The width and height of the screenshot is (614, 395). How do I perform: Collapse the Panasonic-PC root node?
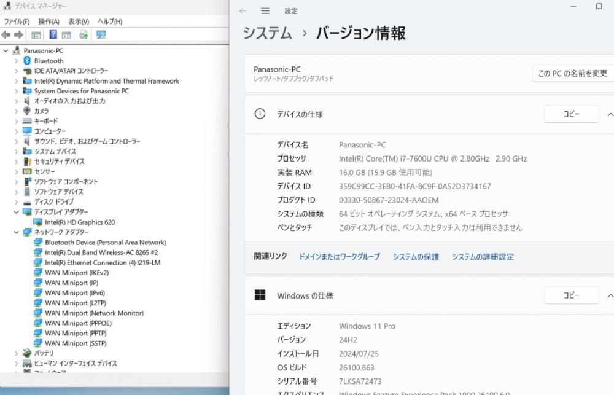[6, 50]
